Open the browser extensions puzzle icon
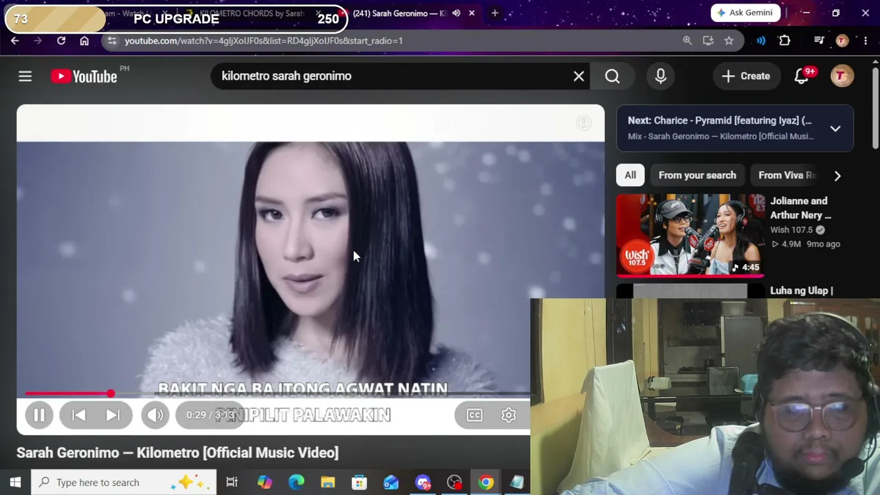This screenshot has height=495, width=880. (x=784, y=41)
